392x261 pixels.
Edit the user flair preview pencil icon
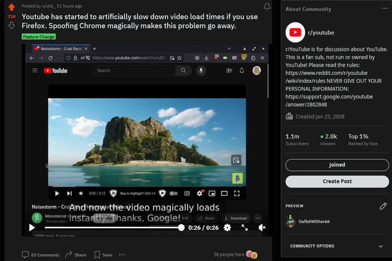[383, 206]
